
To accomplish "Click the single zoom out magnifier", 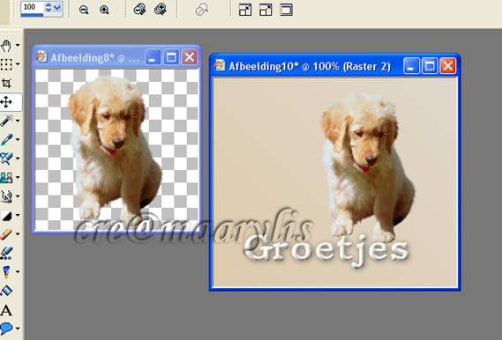I will [84, 10].
